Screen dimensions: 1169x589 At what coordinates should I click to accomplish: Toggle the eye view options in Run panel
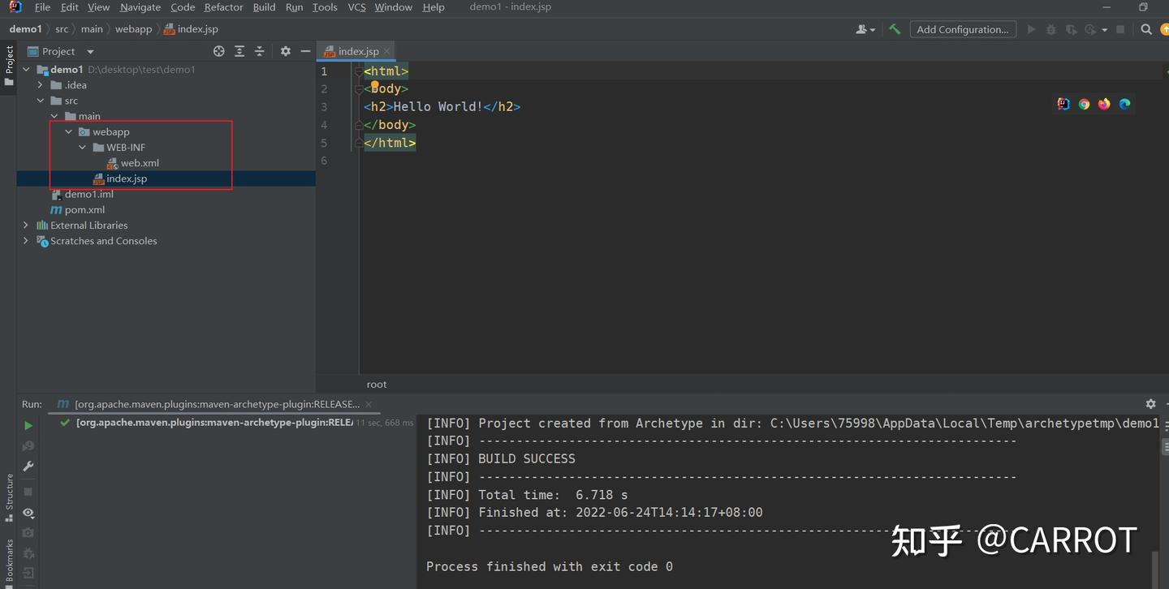(x=28, y=513)
